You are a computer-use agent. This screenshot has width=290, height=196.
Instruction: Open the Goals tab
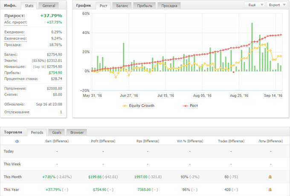tap(57, 133)
